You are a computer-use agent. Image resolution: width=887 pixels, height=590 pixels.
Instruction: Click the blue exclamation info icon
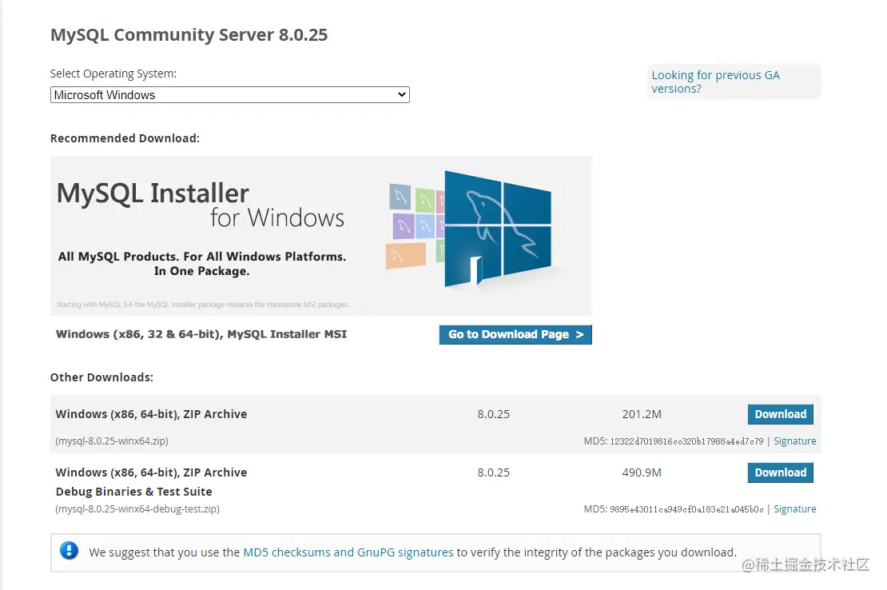pyautogui.click(x=69, y=550)
